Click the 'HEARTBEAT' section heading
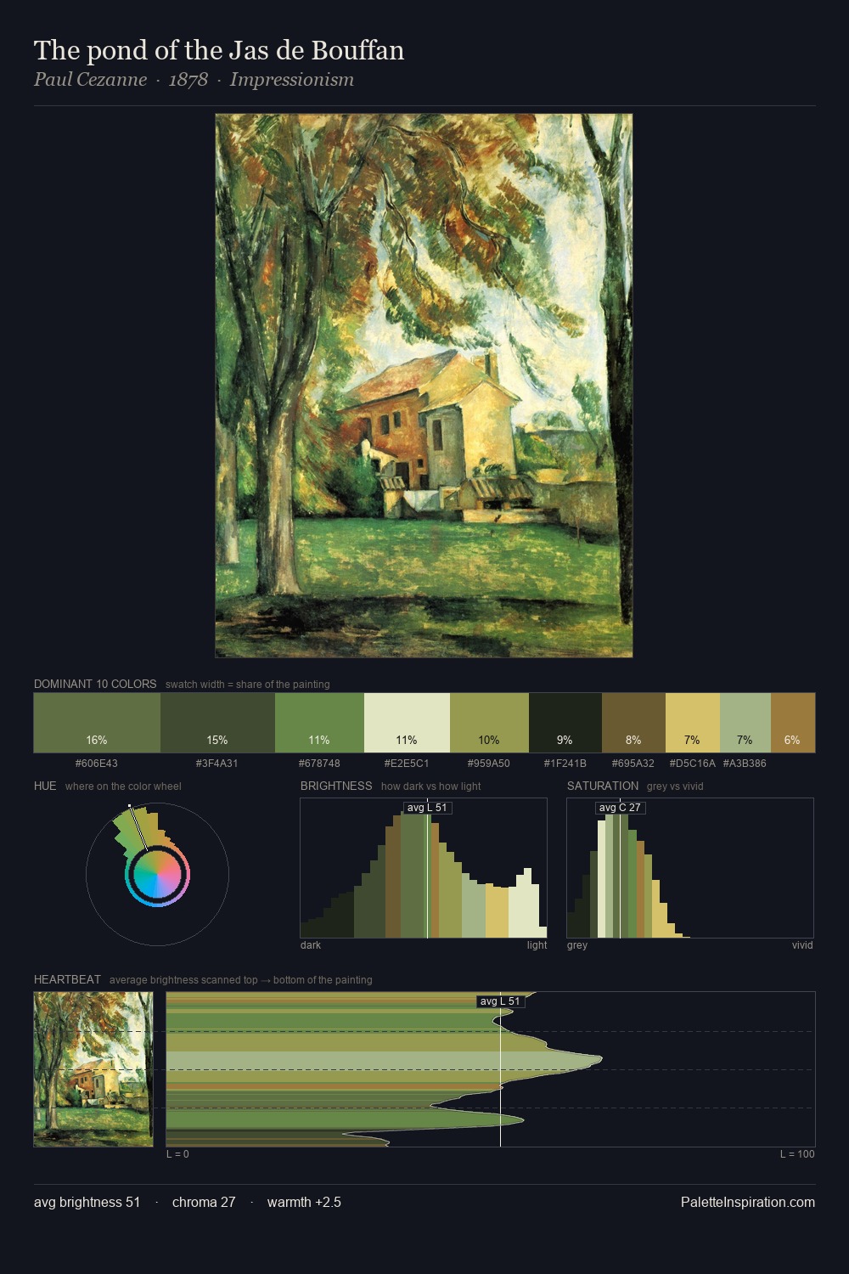The image size is (849, 1274). point(67,979)
